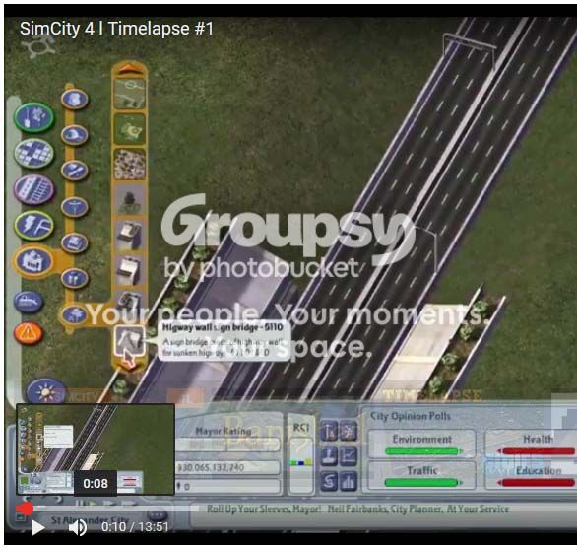Viewport: 577px width, 552px height.
Task: Pick the dark tree lot thumbnail
Action: [x=130, y=200]
